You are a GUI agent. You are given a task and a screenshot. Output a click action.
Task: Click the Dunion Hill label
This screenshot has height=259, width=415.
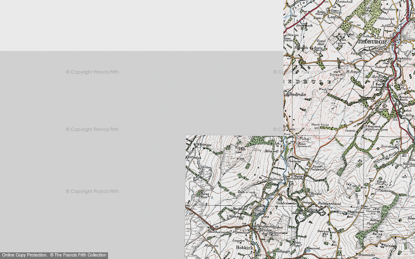pyautogui.click(x=337, y=75)
